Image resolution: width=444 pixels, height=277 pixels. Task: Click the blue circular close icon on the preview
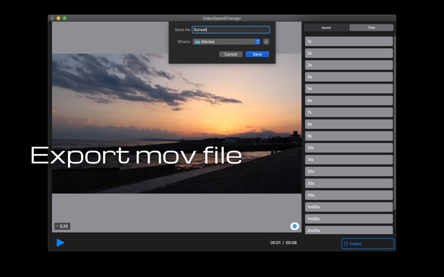[295, 226]
